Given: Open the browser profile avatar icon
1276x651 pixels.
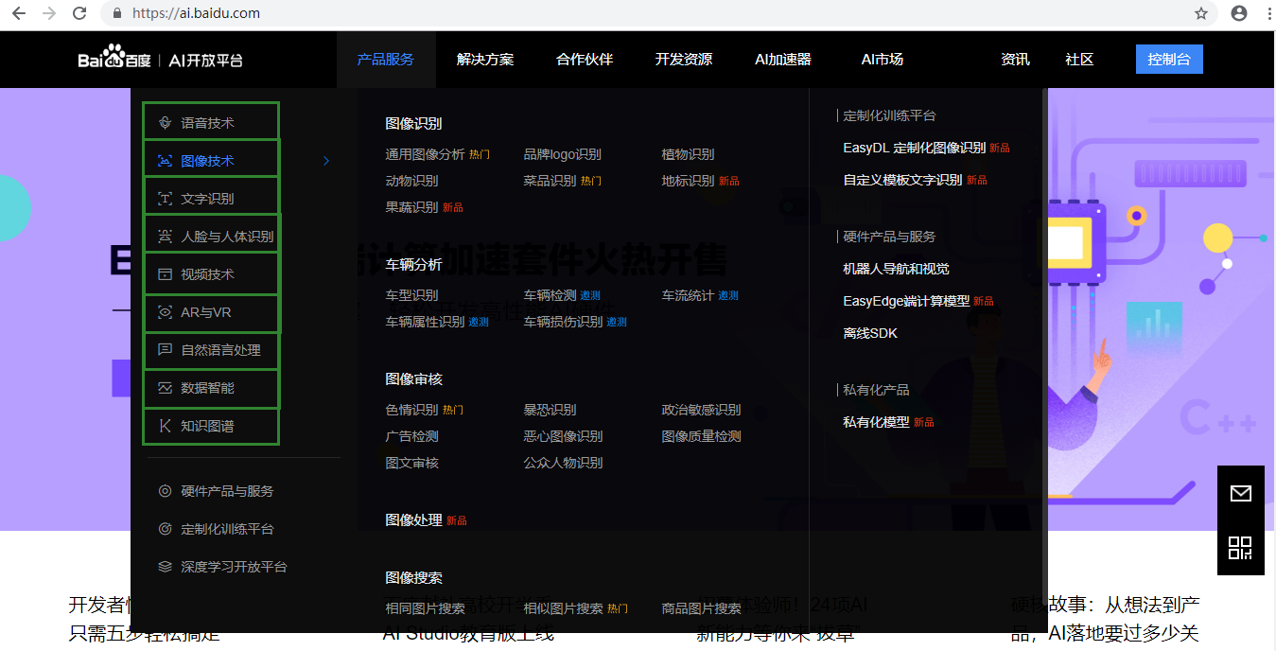Looking at the screenshot, I should (1239, 13).
